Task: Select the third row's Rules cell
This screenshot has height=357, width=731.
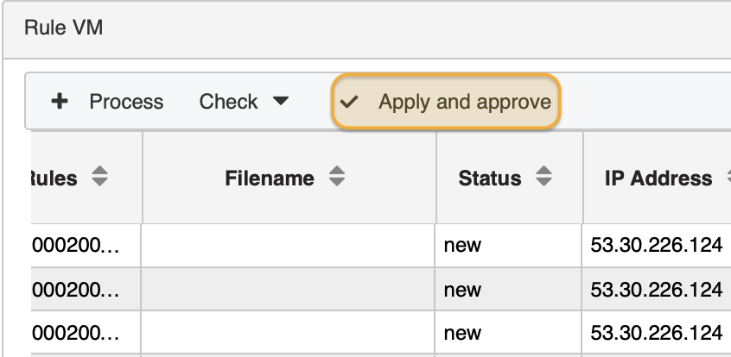Action: (76, 334)
